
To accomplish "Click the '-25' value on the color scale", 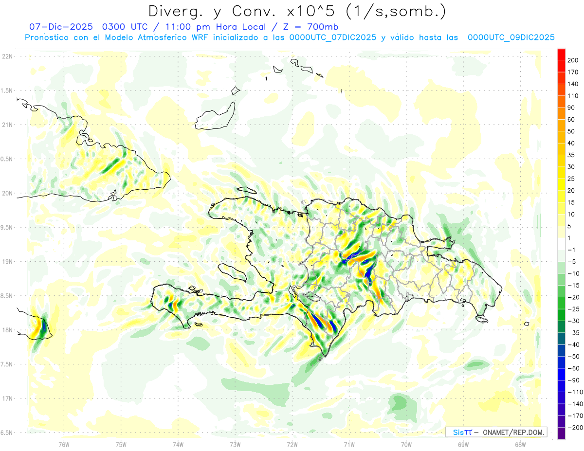I will pos(573,309).
